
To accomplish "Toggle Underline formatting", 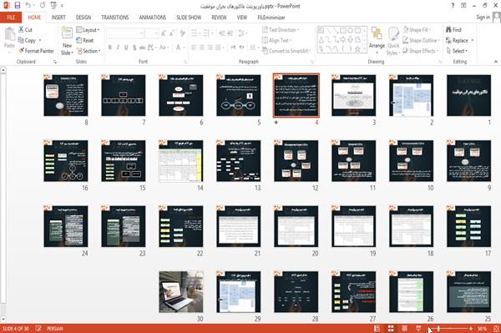I will [126, 48].
